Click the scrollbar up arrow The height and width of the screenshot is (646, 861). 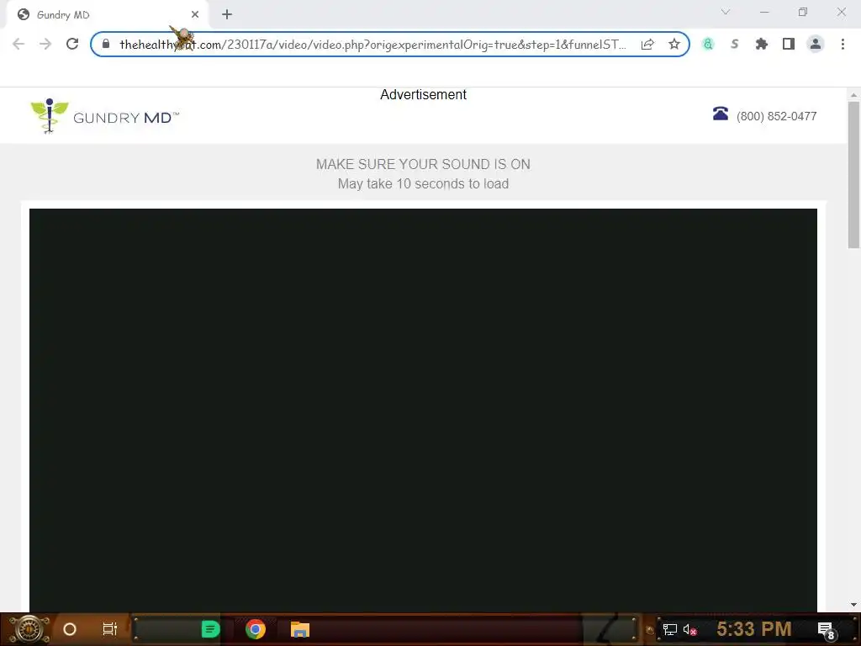pyautogui.click(x=853, y=94)
